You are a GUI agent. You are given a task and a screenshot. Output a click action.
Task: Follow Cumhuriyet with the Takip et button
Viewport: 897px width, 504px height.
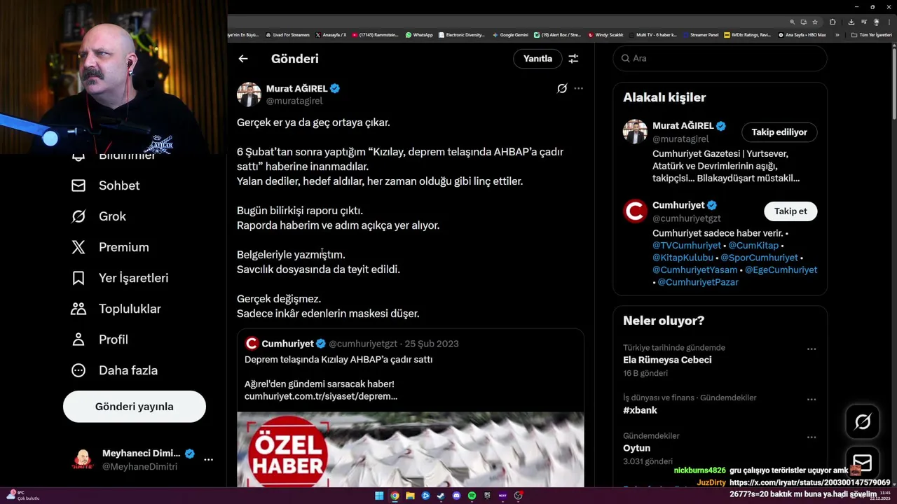pos(790,211)
